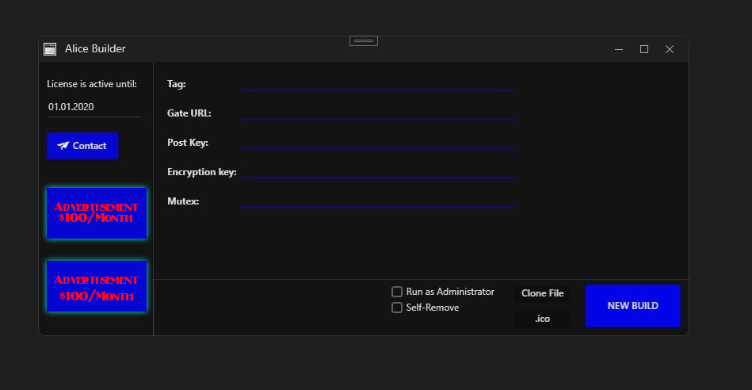The width and height of the screenshot is (752, 390).
Task: Start a build with NEW BUILD
Action: click(632, 306)
